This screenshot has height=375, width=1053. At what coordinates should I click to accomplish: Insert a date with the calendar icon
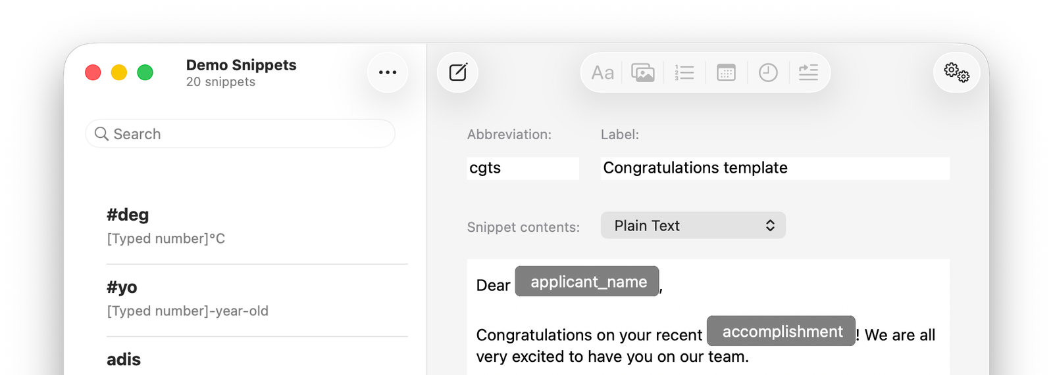[726, 72]
